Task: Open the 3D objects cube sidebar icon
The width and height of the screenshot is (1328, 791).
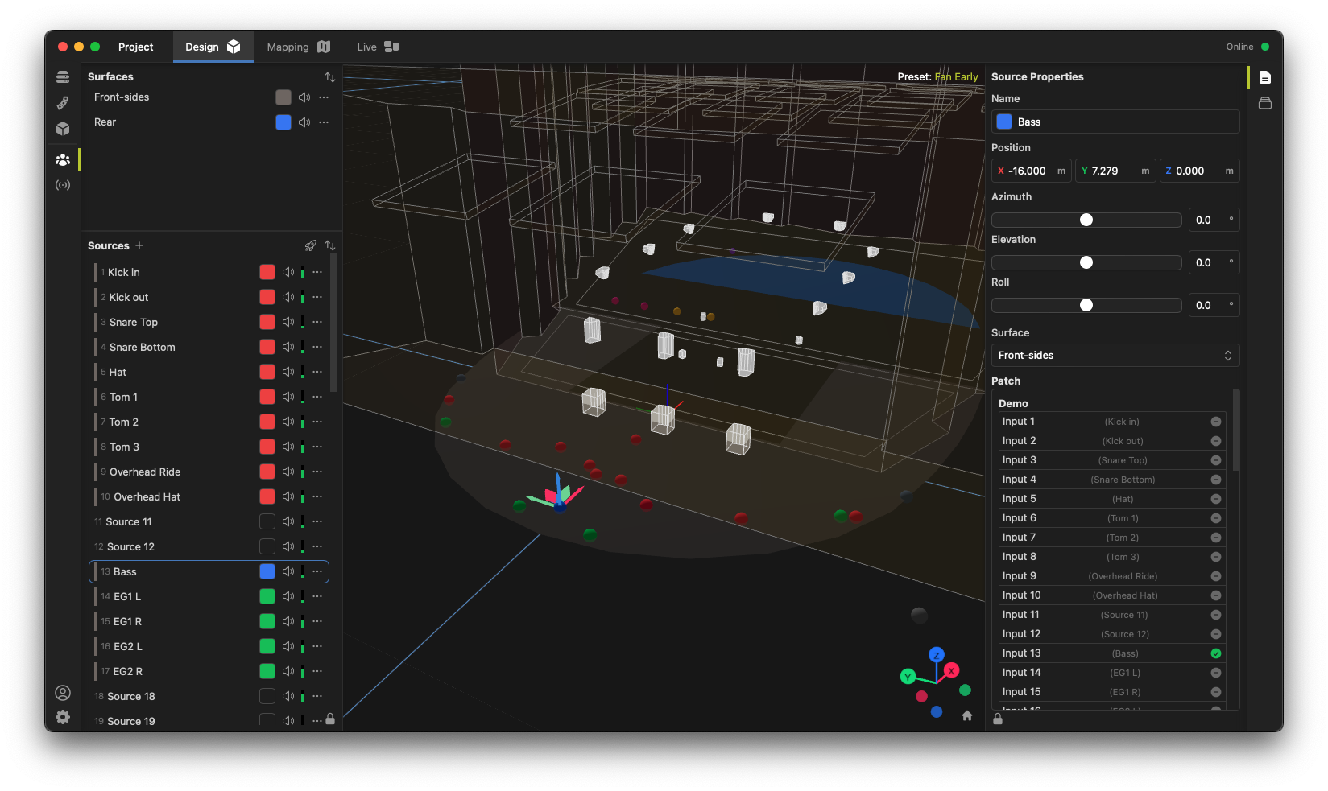Action: [x=63, y=129]
